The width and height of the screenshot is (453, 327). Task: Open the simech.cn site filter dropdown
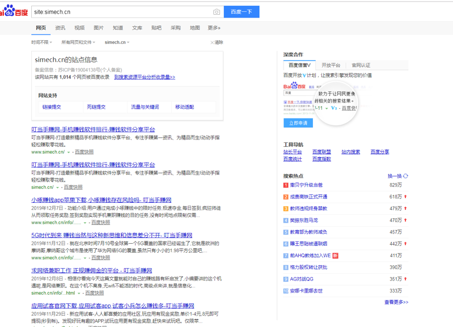tap(117, 42)
